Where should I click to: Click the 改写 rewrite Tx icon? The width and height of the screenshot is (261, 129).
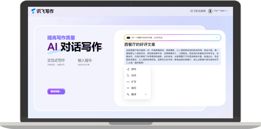click(128, 75)
